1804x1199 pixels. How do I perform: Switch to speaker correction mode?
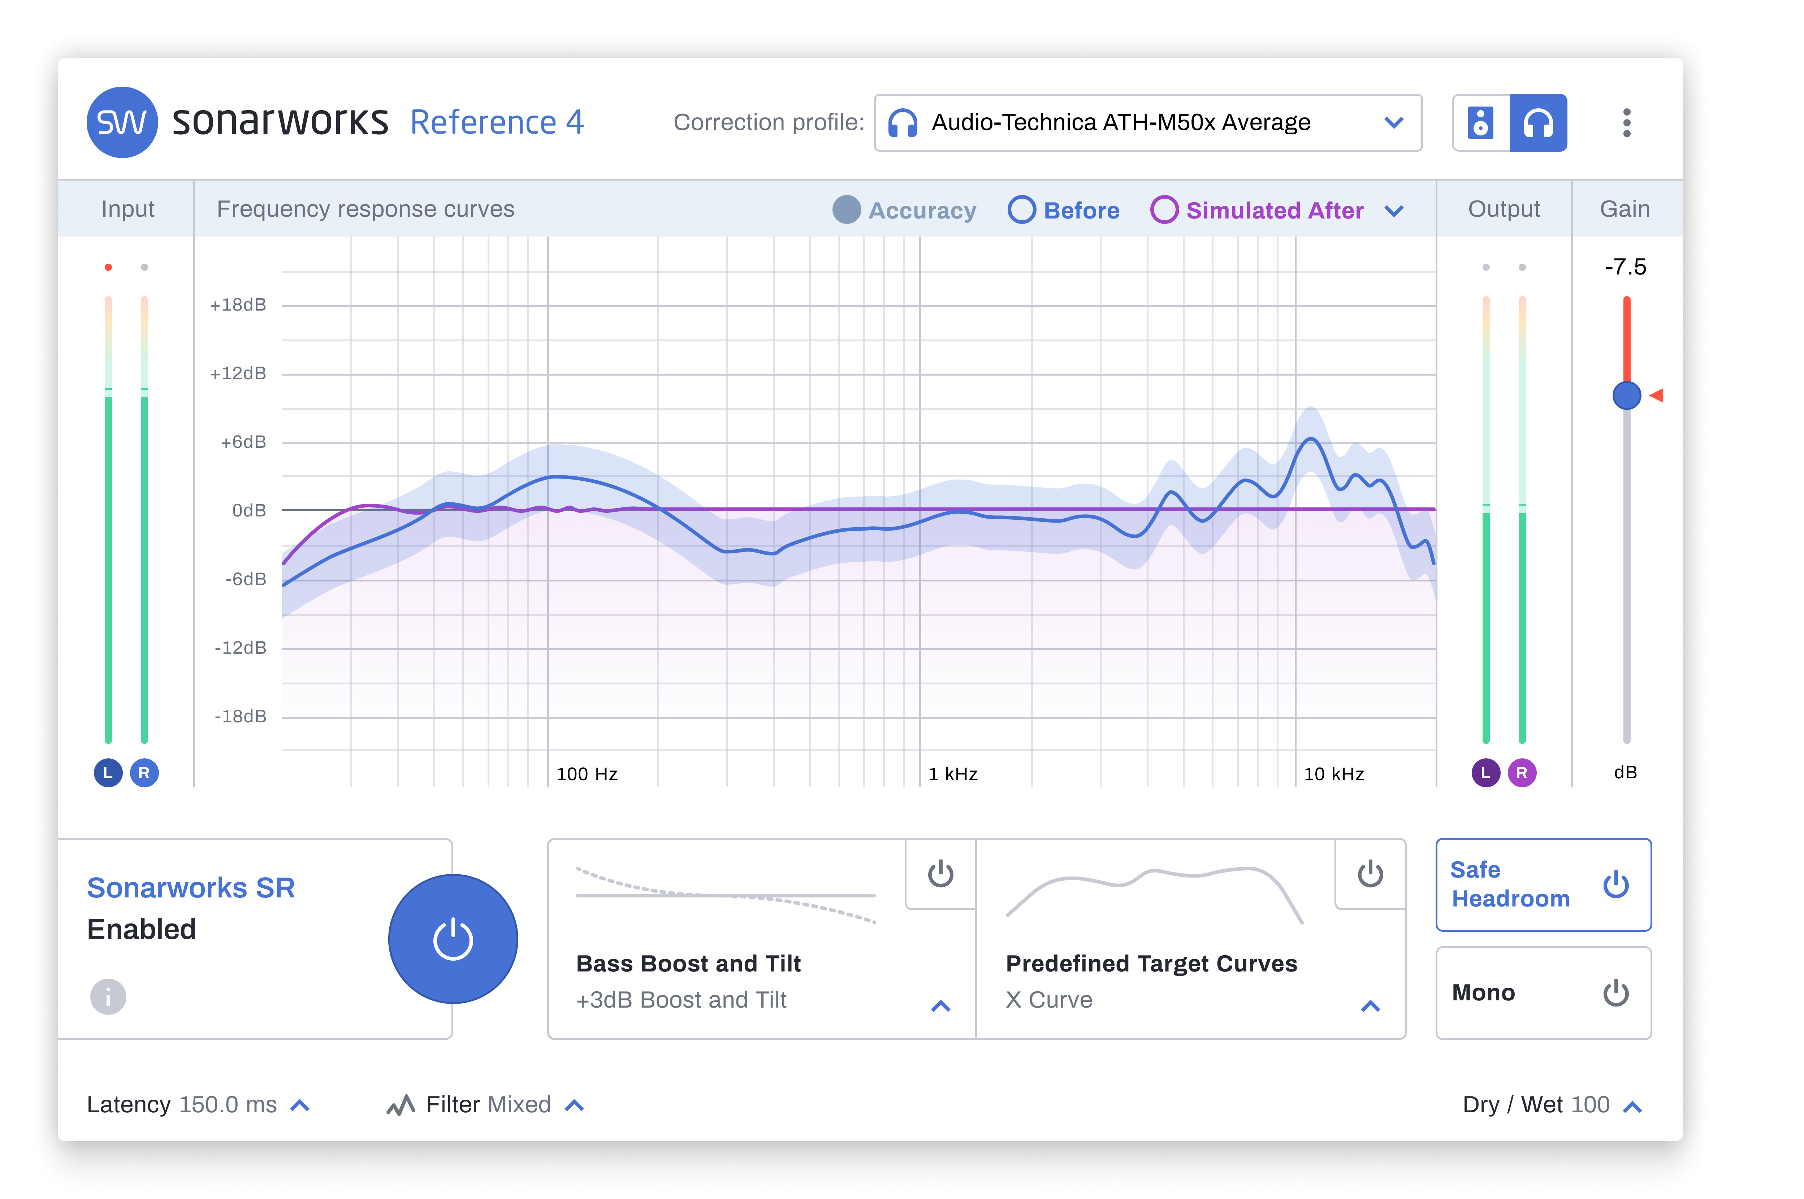[1480, 122]
